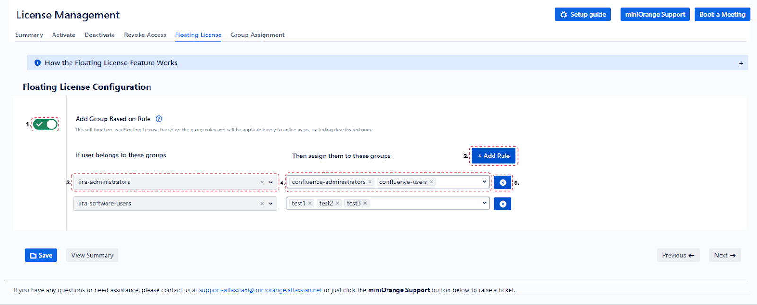Remove the test3 tag
Viewport: 757px width, 305px height.
coord(365,203)
